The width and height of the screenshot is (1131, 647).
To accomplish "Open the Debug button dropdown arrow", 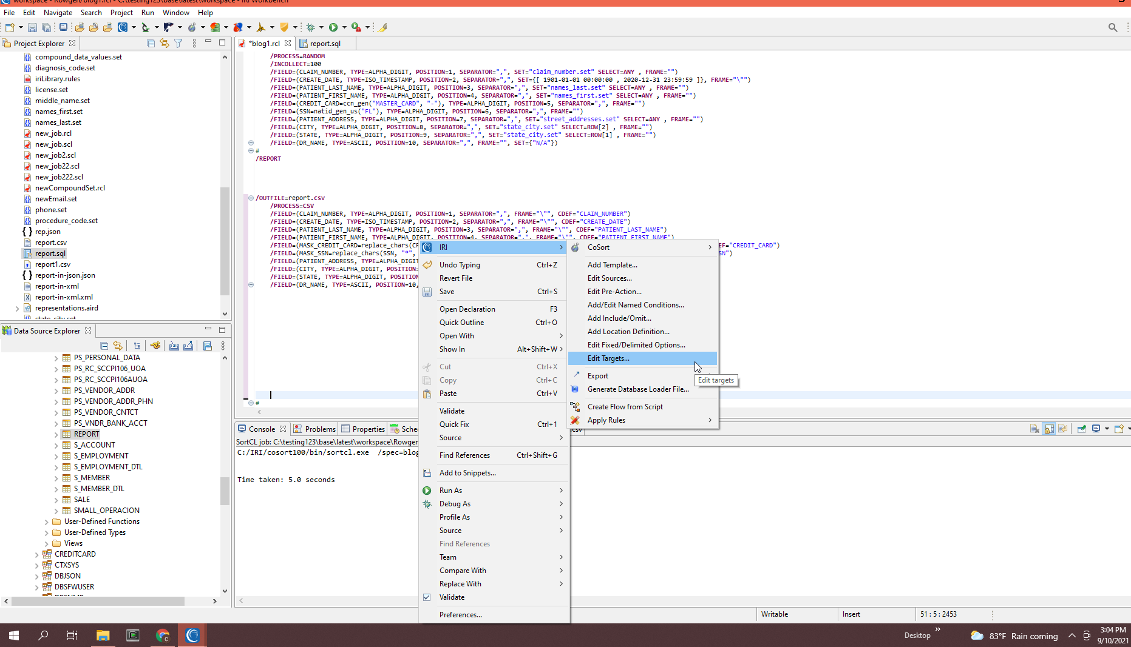I will [321, 27].
